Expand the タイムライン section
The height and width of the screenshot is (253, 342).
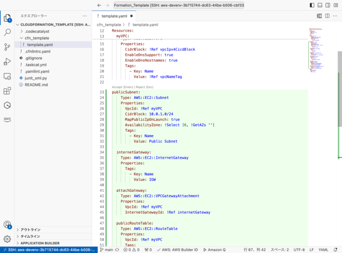click(53, 236)
